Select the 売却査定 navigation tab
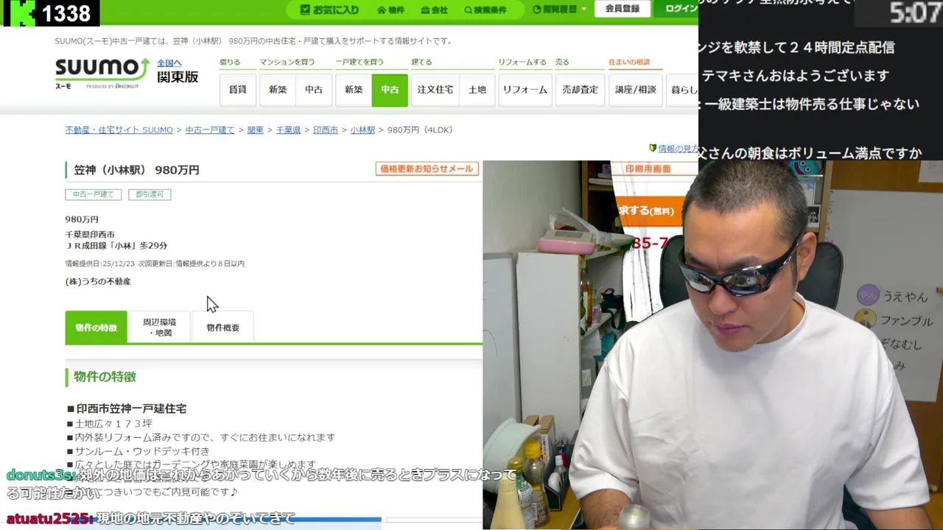The width and height of the screenshot is (943, 530). (x=580, y=90)
